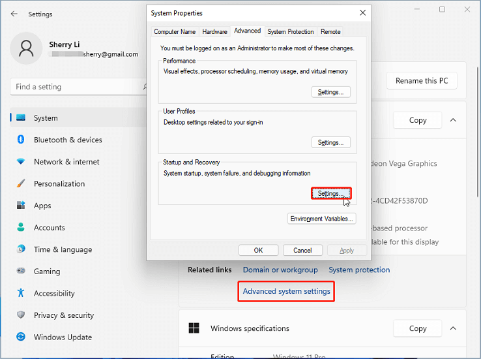Click the Apps icon in sidebar
The width and height of the screenshot is (481, 359).
coord(21,205)
